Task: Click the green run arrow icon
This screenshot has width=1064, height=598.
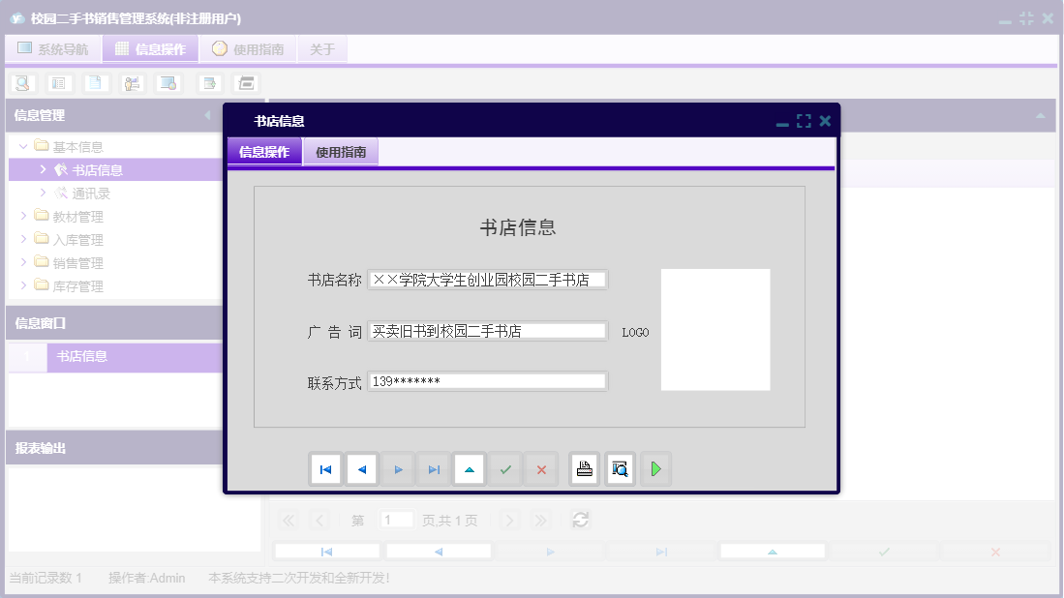Action: click(655, 468)
